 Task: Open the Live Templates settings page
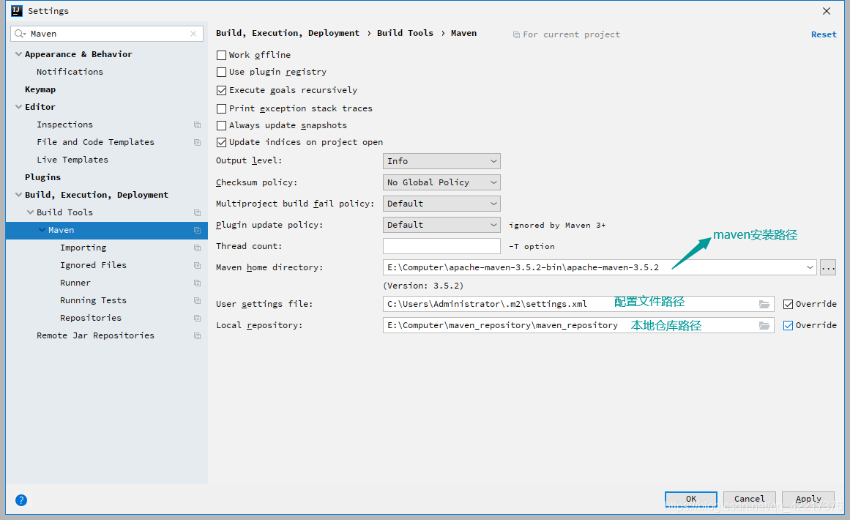coord(72,160)
